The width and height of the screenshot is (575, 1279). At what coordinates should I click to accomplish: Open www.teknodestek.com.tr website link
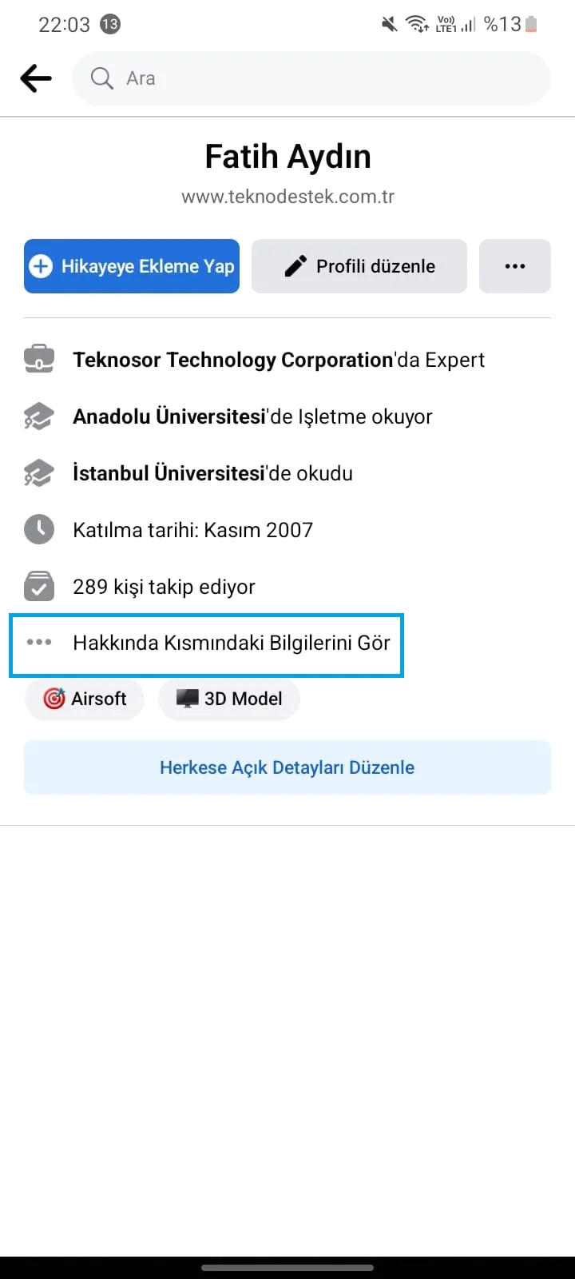point(287,196)
